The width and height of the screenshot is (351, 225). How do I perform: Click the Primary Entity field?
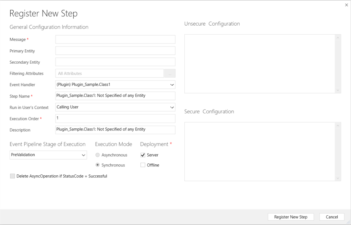115,50
